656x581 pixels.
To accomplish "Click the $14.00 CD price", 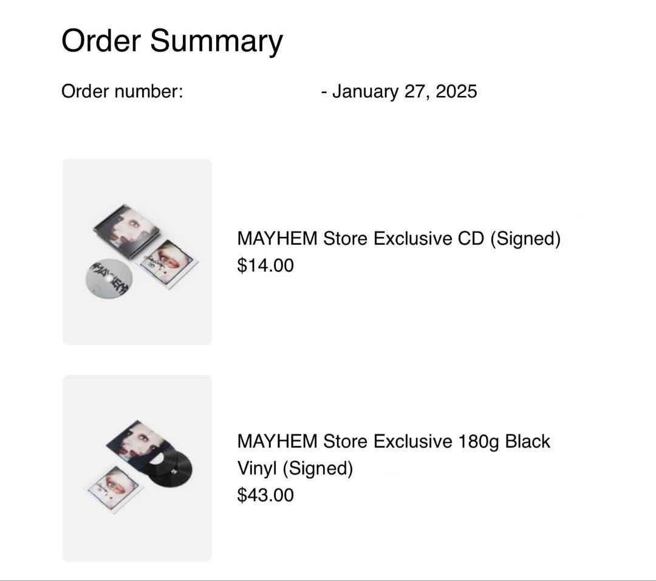I will click(x=265, y=266).
